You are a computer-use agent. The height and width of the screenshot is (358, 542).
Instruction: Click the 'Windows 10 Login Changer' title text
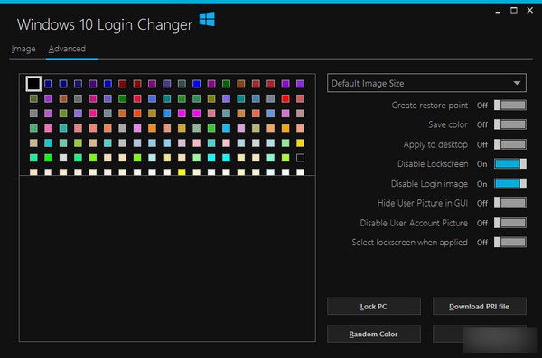pos(105,25)
